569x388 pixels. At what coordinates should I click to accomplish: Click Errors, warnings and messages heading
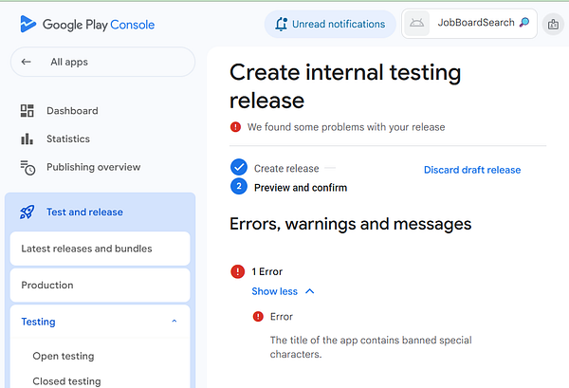tap(350, 224)
